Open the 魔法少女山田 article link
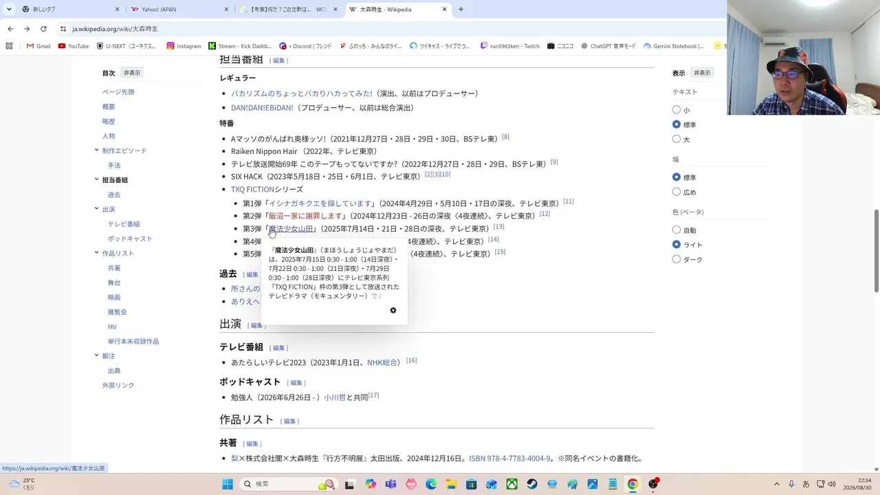 (291, 229)
